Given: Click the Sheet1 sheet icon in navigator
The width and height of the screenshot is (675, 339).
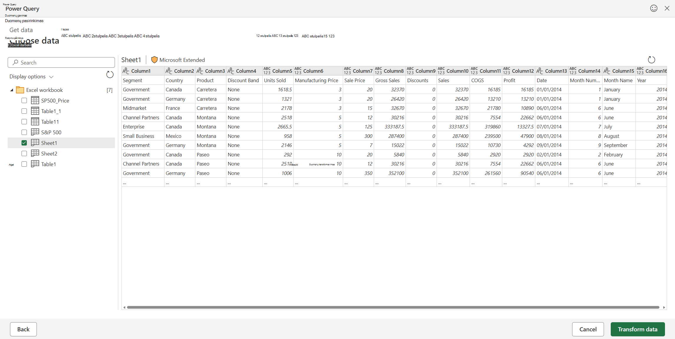Looking at the screenshot, I should click(x=35, y=143).
